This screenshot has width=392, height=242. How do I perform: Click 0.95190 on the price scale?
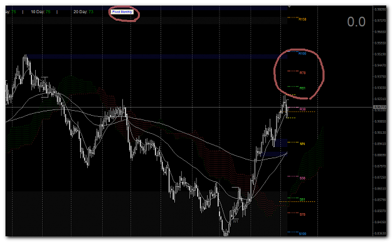pos(379,54)
